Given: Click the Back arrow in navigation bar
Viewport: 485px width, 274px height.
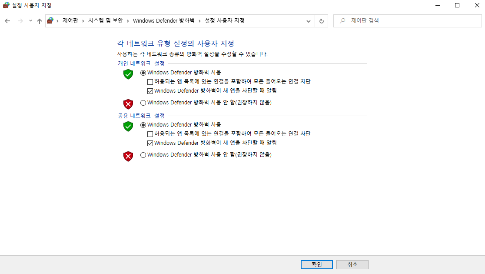Looking at the screenshot, I should (x=7, y=21).
